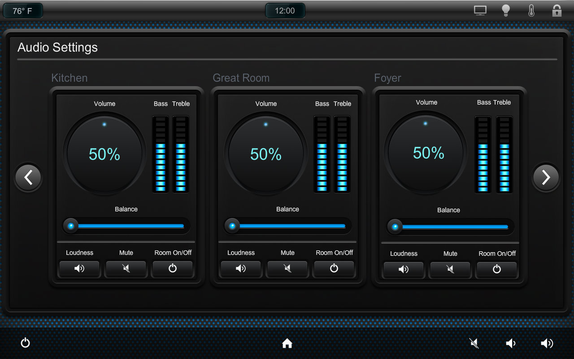Screen dimensions: 574x359
Task: Toggle Loudness for the Foyer
Action: (404, 270)
